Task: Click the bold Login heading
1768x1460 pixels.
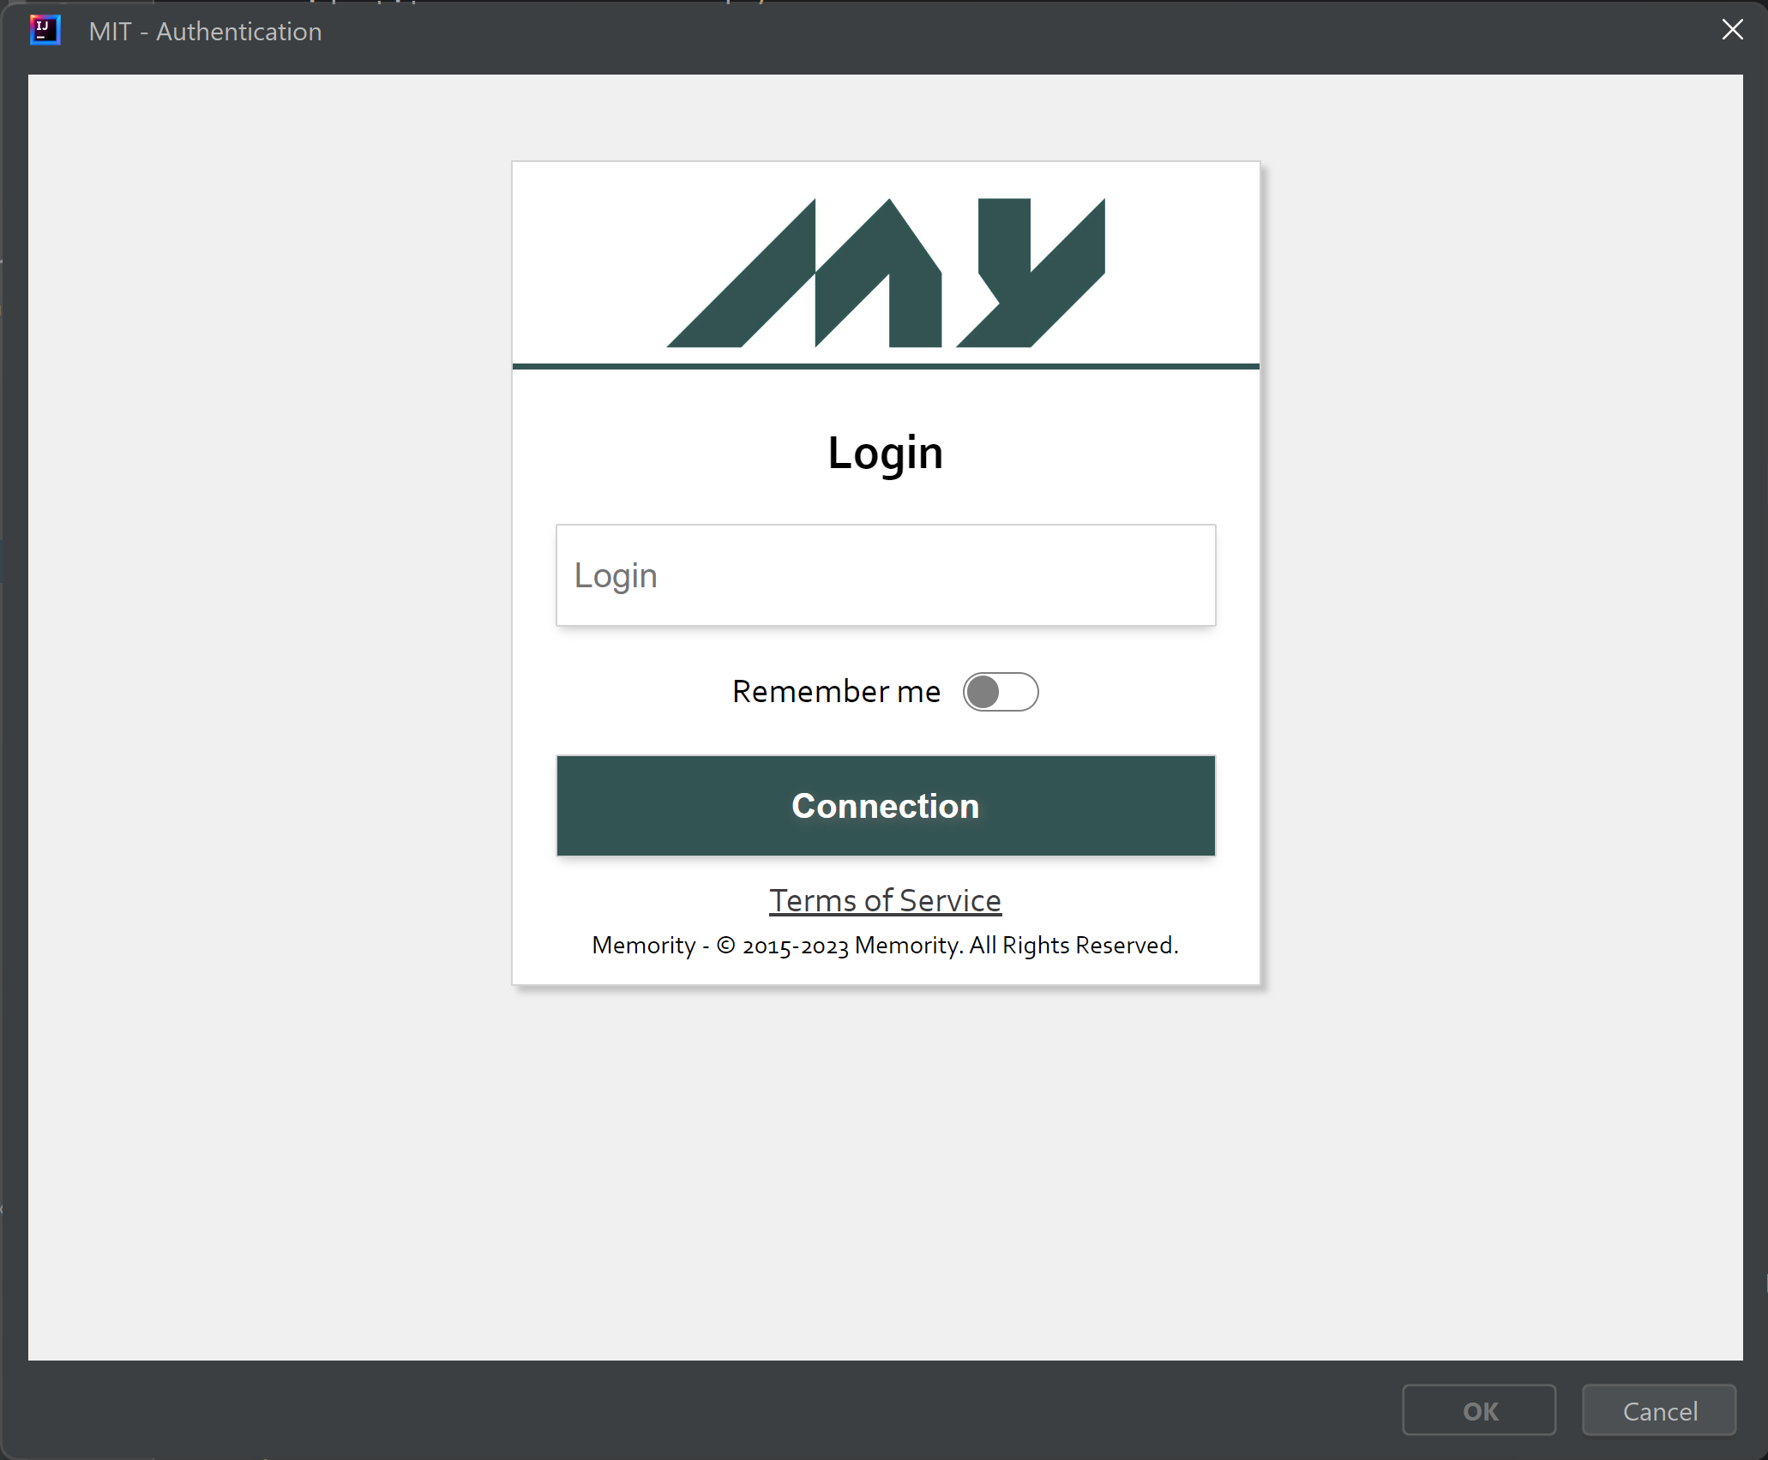Action: click(885, 453)
